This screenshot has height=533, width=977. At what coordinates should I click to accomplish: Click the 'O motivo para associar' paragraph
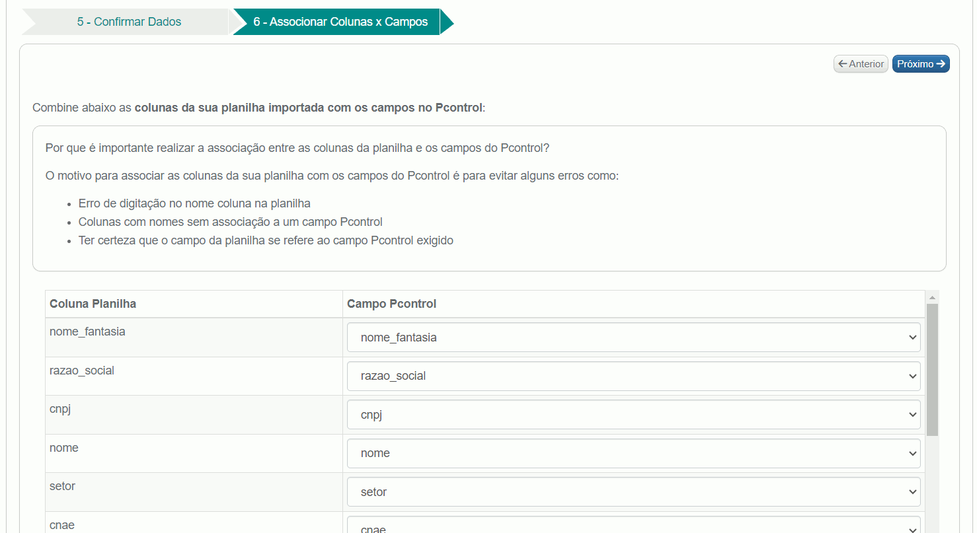point(332,176)
